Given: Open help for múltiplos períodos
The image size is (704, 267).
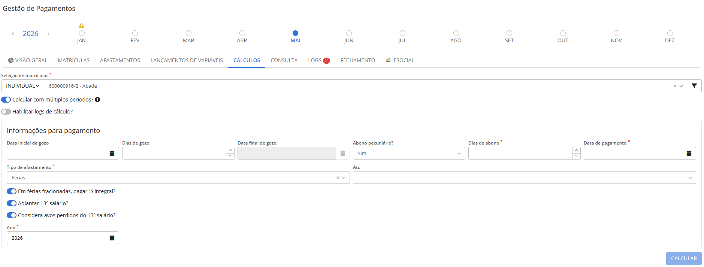Looking at the screenshot, I should [x=97, y=100].
